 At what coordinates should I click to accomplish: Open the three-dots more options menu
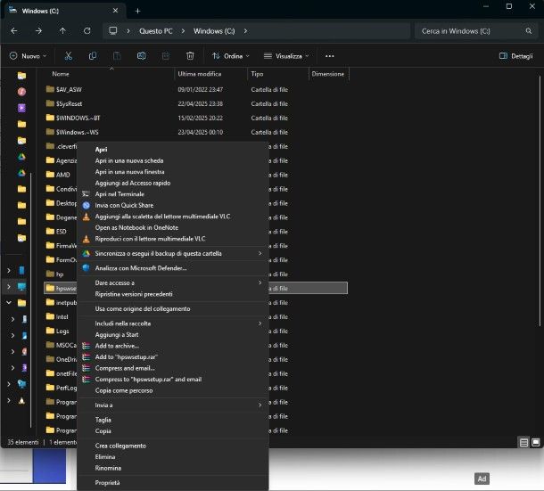click(x=330, y=55)
